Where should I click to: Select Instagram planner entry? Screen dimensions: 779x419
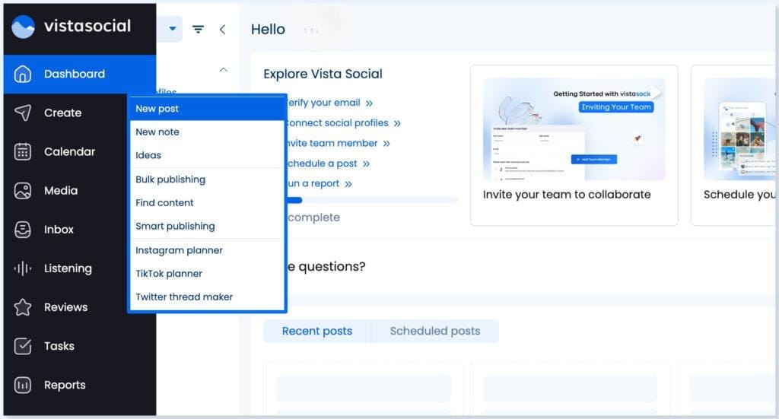[x=207, y=250]
